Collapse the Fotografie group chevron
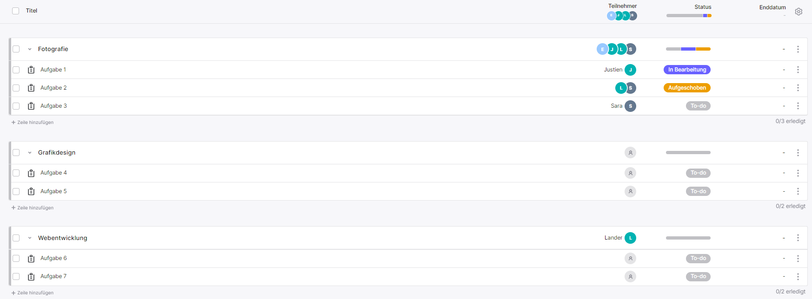Image resolution: width=812 pixels, height=299 pixels. pyautogui.click(x=30, y=49)
